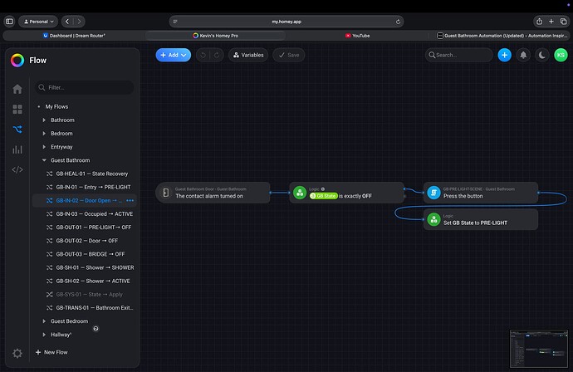Open flow GB-HEAL-01 State Recovery
This screenshot has height=372, width=573.
(85, 174)
